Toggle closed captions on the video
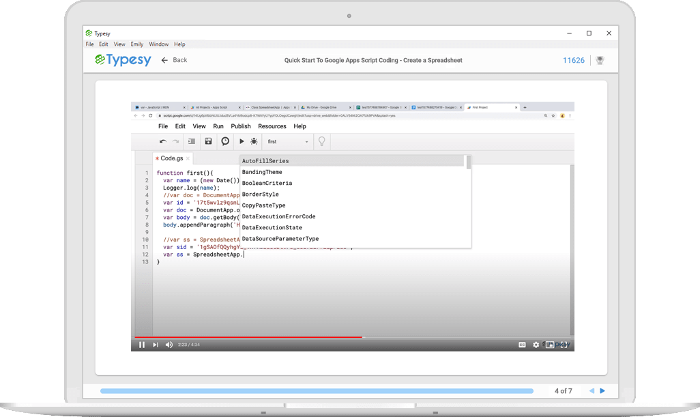The image size is (700, 417). coord(522,345)
